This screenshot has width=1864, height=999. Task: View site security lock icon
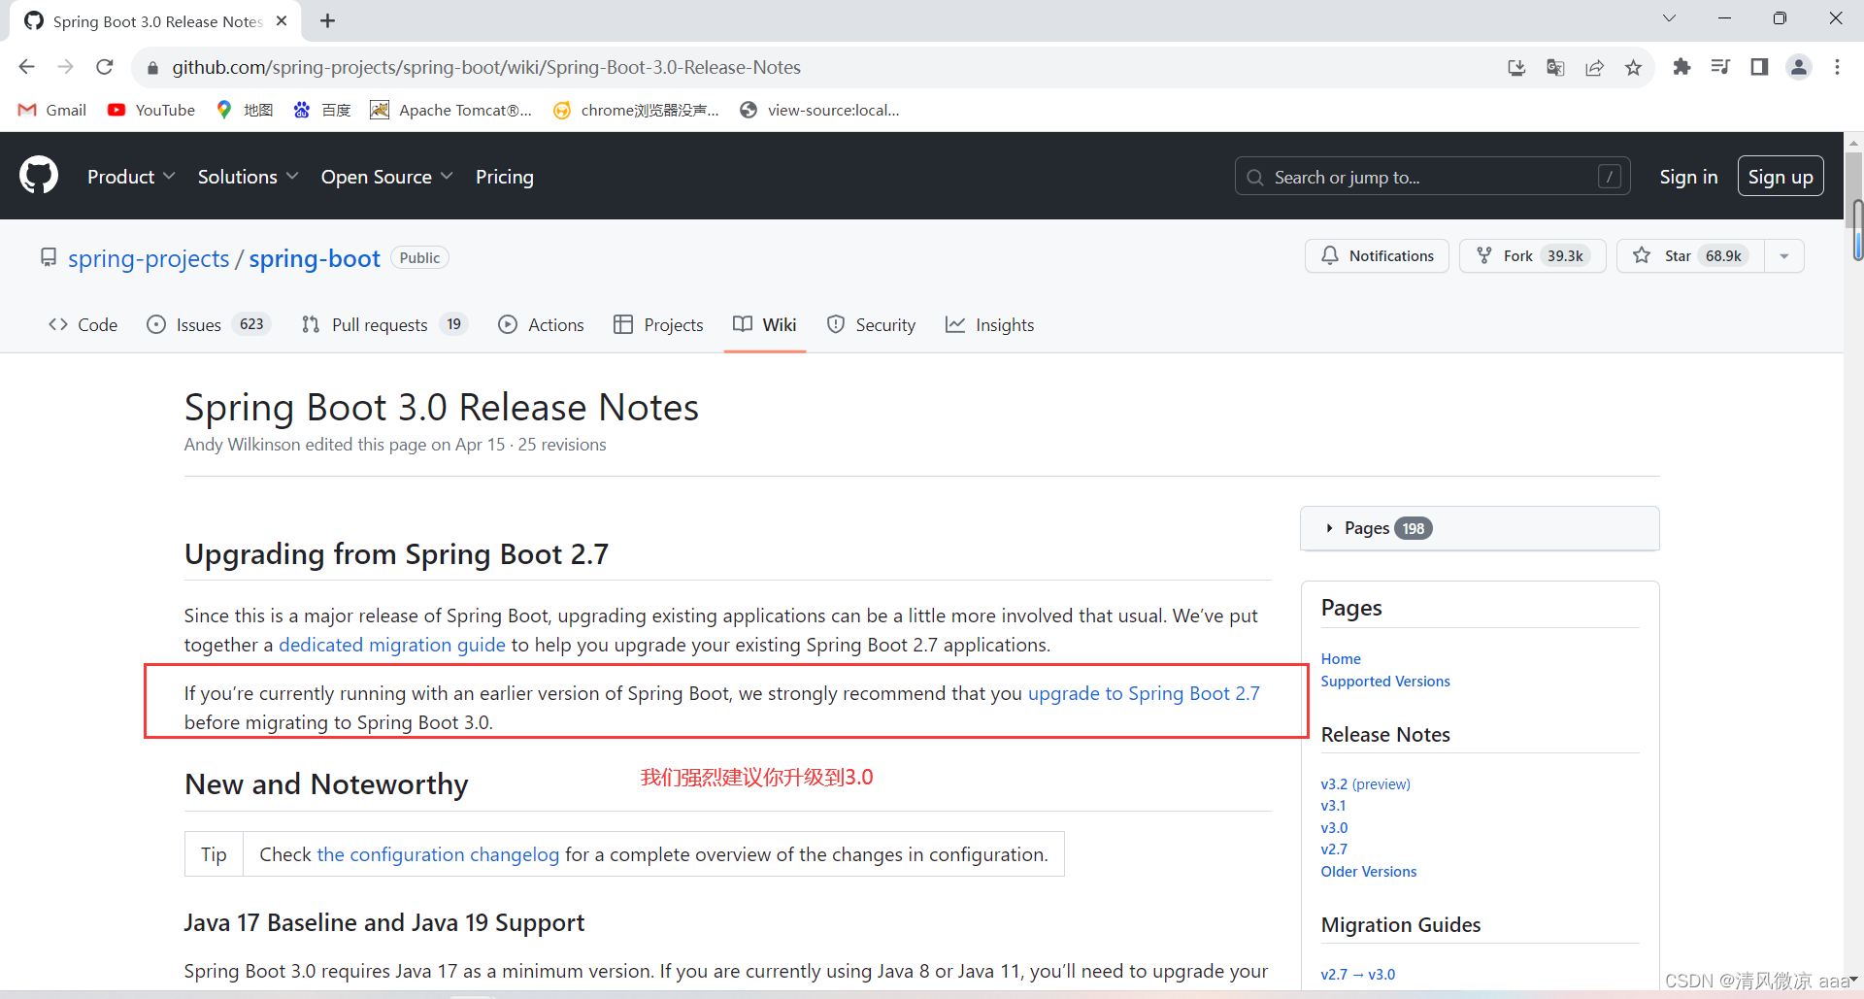point(152,68)
